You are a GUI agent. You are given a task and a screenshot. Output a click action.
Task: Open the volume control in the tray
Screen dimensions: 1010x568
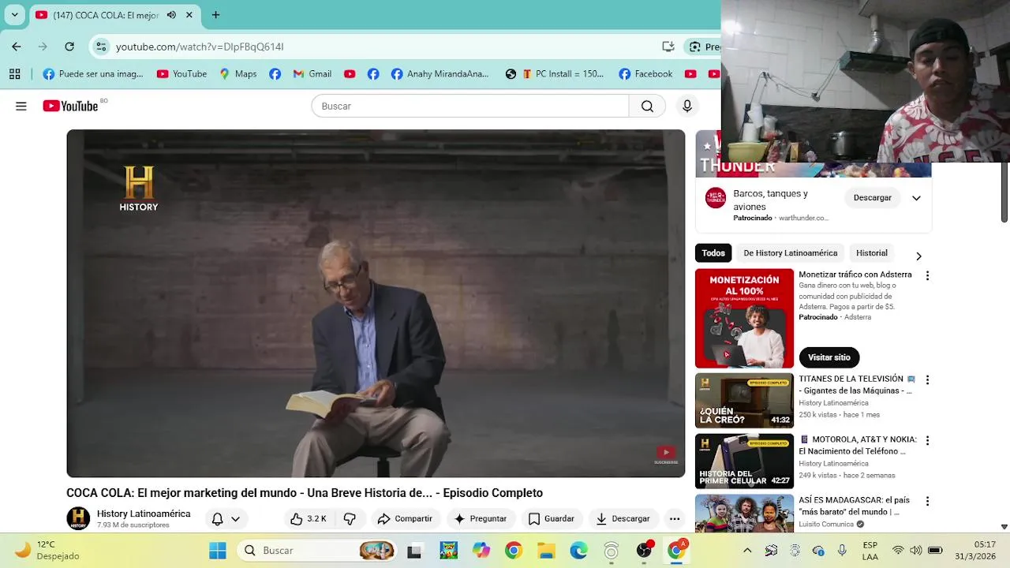[916, 550]
